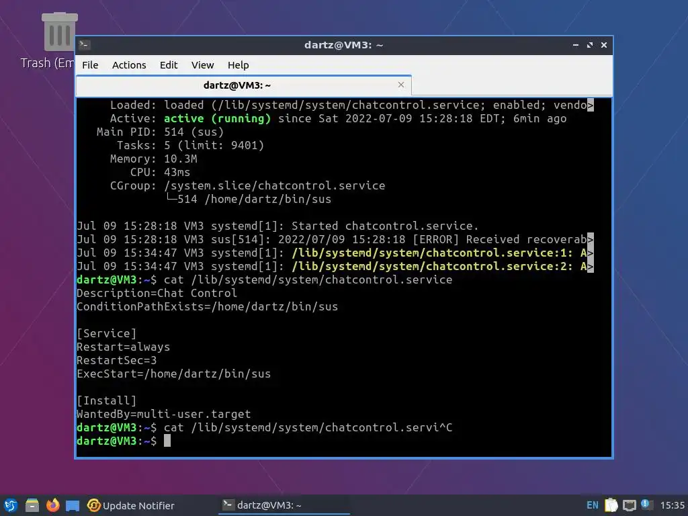688x516 pixels.
Task: Click the '[Service]' section header
Action: (x=107, y=333)
